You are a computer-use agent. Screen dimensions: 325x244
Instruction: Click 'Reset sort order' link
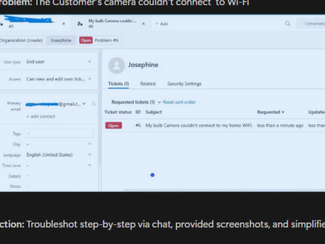[179, 102]
